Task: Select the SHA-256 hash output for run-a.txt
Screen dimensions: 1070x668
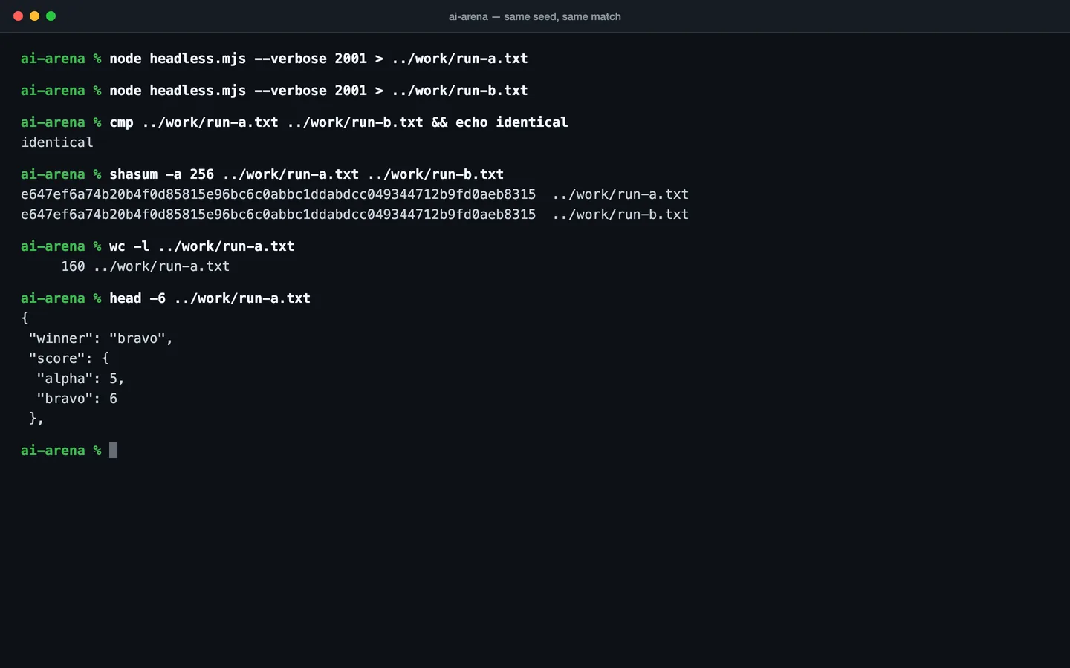Action: (278, 194)
